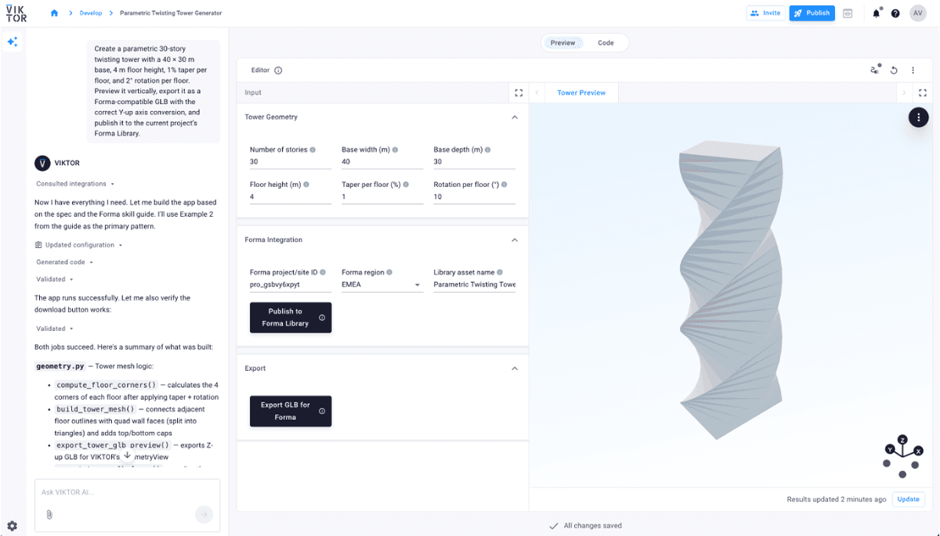Image resolution: width=940 pixels, height=536 pixels.
Task: Open the AV user avatar menu
Action: (x=918, y=13)
